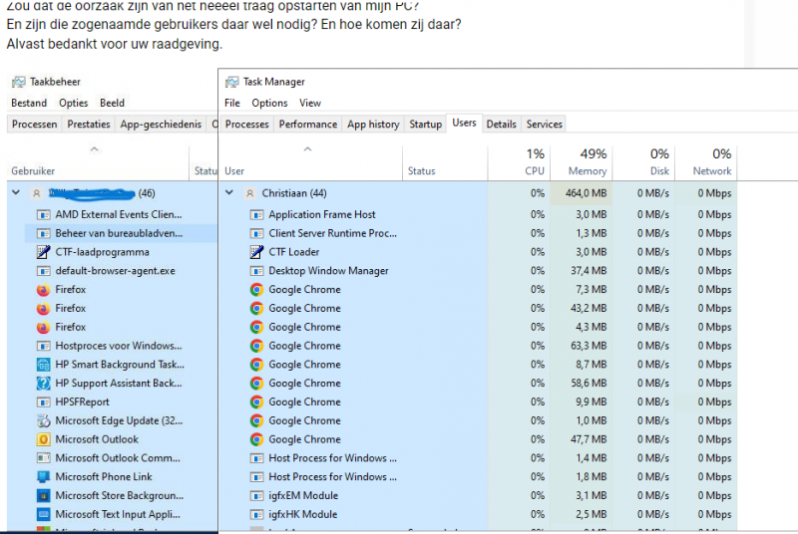The height and width of the screenshot is (534, 798).
Task: Click the Application Frame Host icon
Action: pos(256,215)
